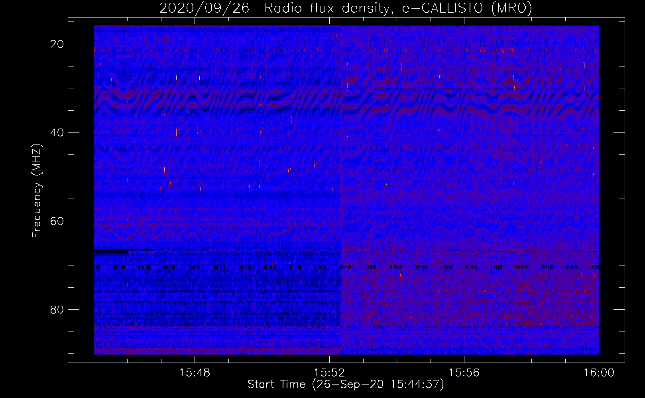645x398 pixels.
Task: Click the 60 MHz frequency tick label
Action: pos(57,221)
